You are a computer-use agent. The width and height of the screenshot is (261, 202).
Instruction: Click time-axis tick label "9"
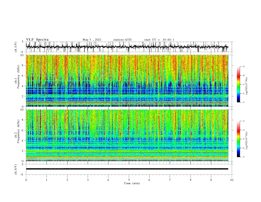(x=211, y=180)
